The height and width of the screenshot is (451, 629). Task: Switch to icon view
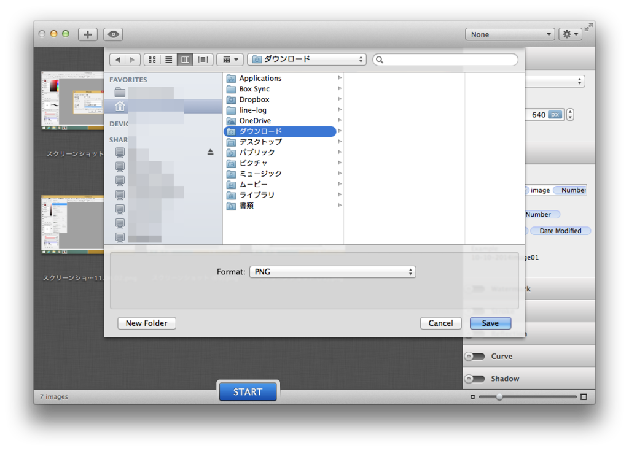click(x=152, y=60)
